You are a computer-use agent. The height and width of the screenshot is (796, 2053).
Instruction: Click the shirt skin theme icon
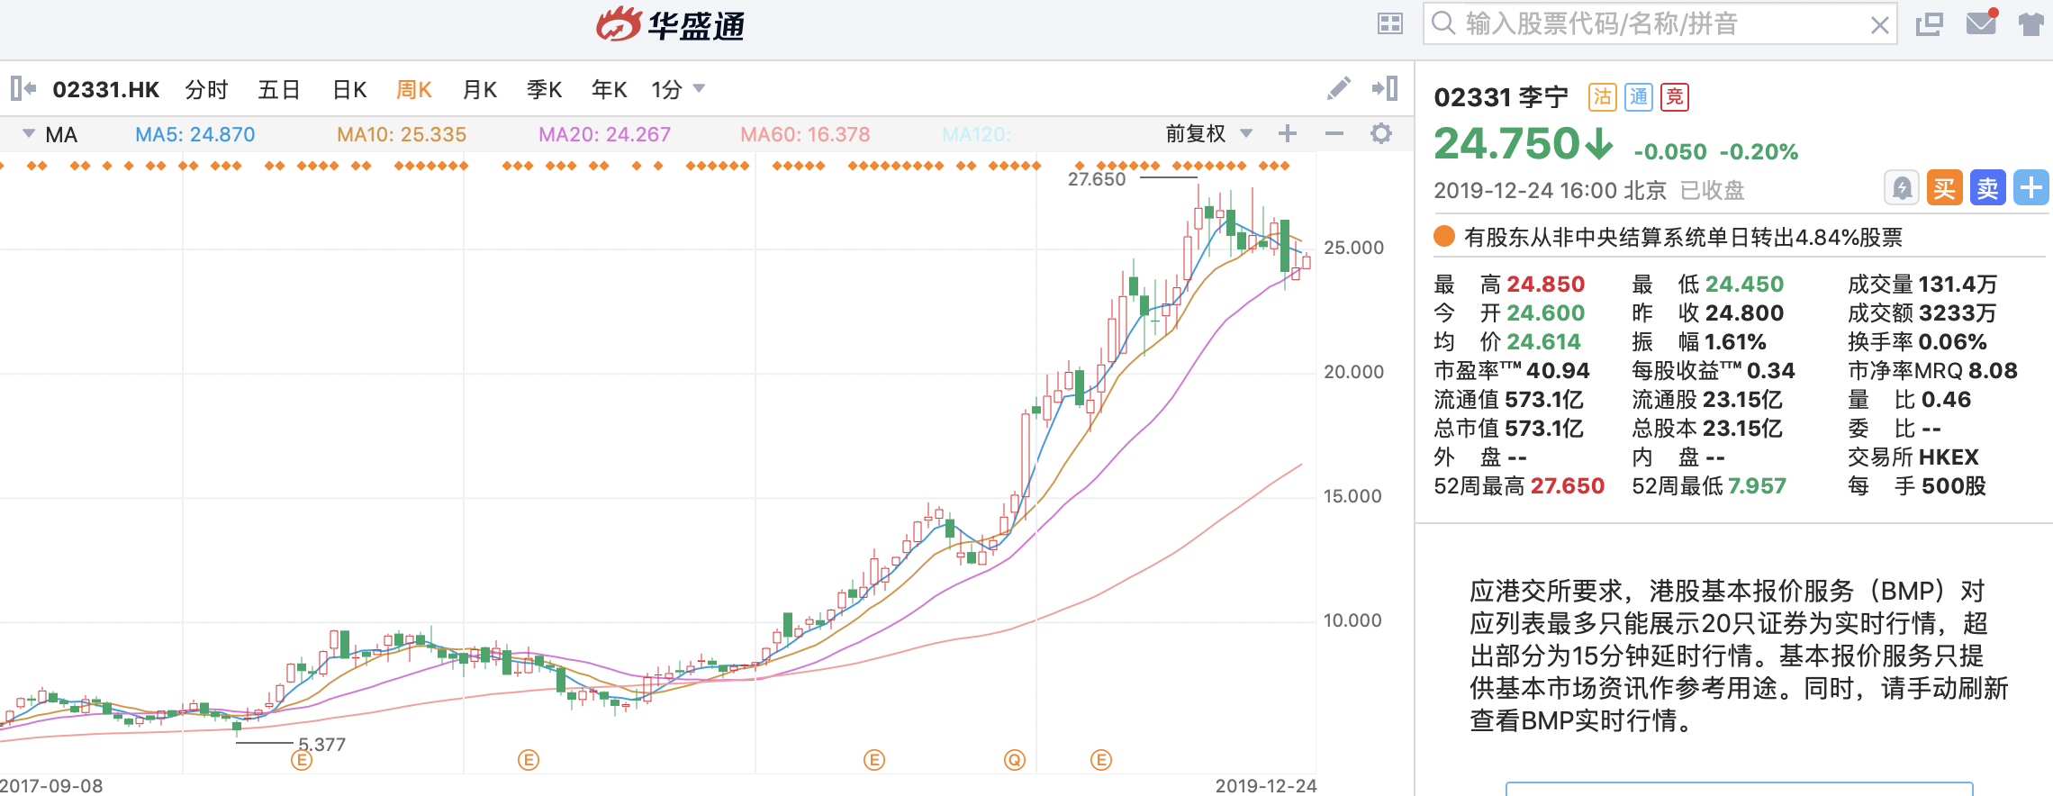point(2030,23)
